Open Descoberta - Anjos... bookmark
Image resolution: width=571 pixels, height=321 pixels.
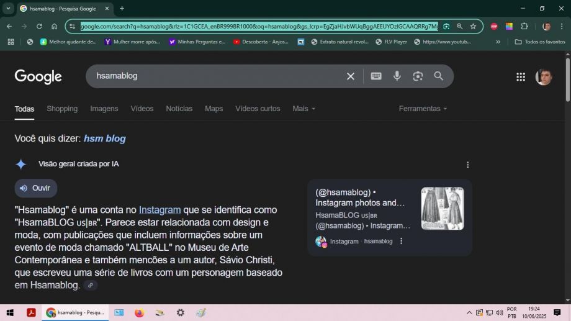(261, 42)
